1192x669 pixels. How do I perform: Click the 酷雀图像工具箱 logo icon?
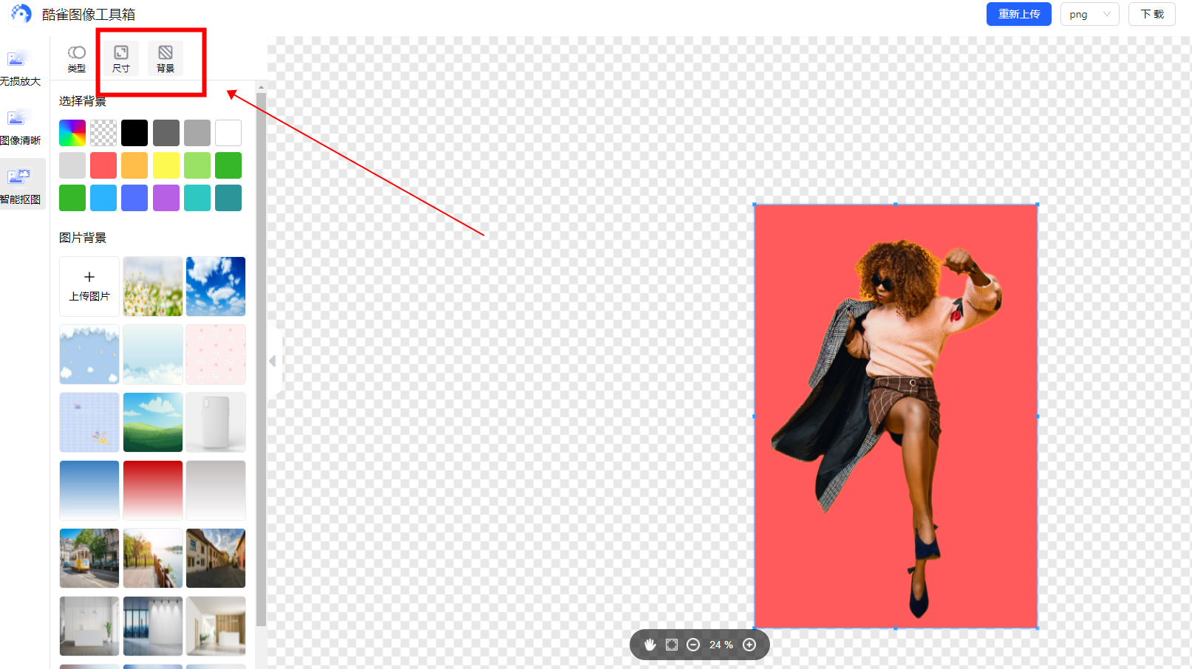[21, 13]
